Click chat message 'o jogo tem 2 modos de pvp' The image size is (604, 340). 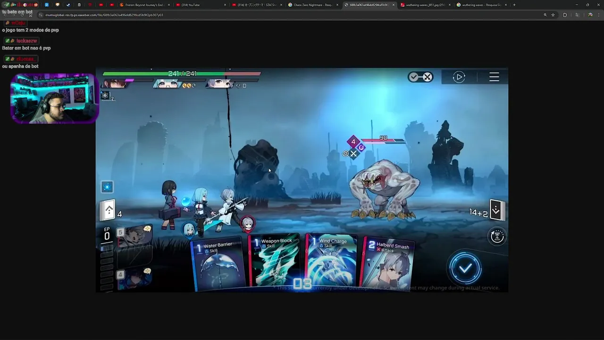[x=30, y=30]
